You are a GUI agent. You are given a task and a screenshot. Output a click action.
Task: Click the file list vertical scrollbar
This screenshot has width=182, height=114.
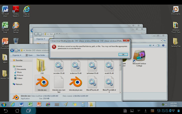tap(120, 76)
